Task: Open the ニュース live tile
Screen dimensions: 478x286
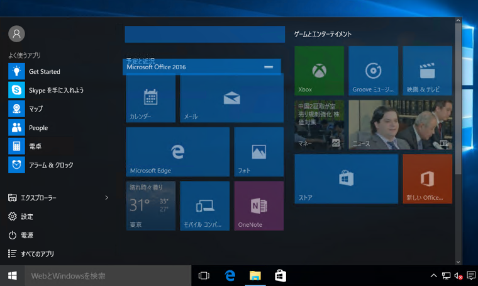Action: click(x=401, y=125)
